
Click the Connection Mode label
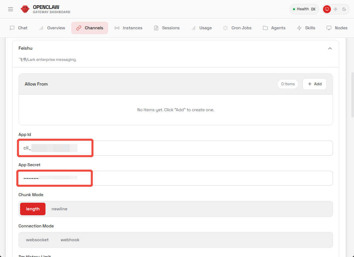click(x=36, y=226)
